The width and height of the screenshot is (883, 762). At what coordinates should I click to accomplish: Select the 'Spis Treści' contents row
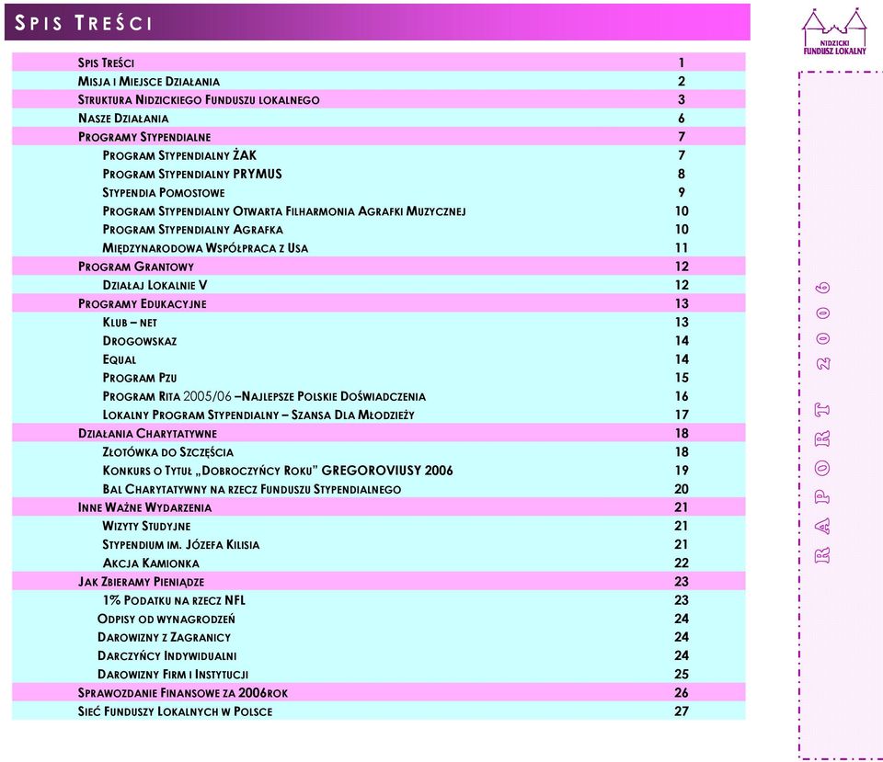(378, 63)
